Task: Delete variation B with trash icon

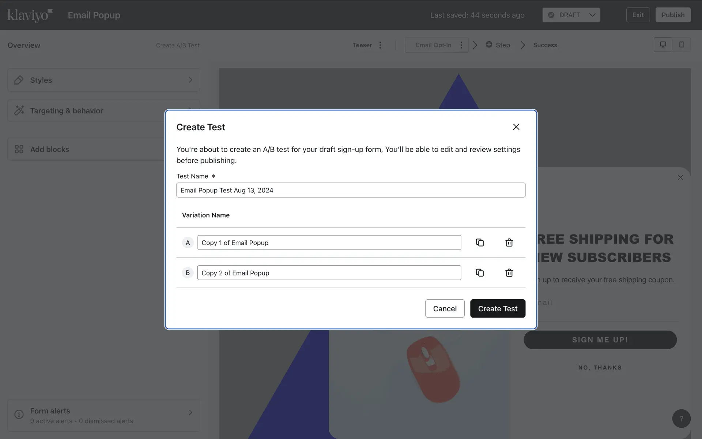Action: pos(509,273)
